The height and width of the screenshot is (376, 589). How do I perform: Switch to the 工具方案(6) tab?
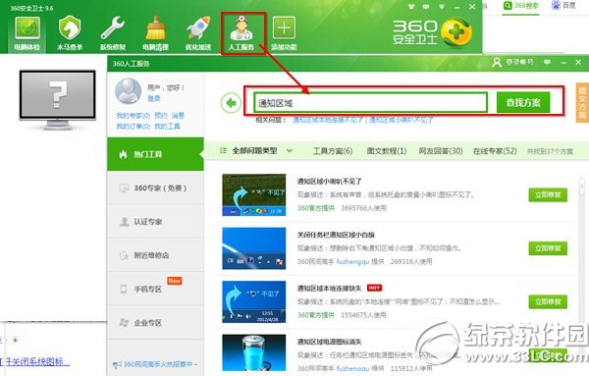pyautogui.click(x=333, y=151)
